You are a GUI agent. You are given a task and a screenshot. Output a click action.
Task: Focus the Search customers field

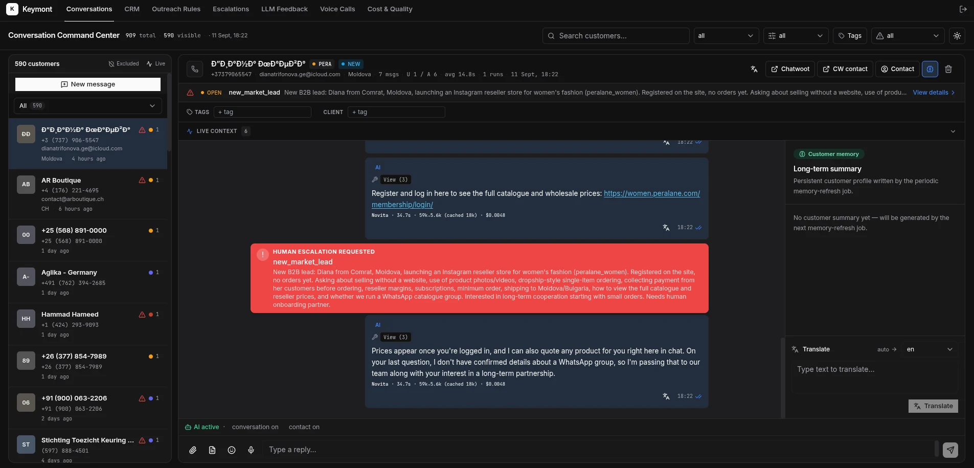616,36
